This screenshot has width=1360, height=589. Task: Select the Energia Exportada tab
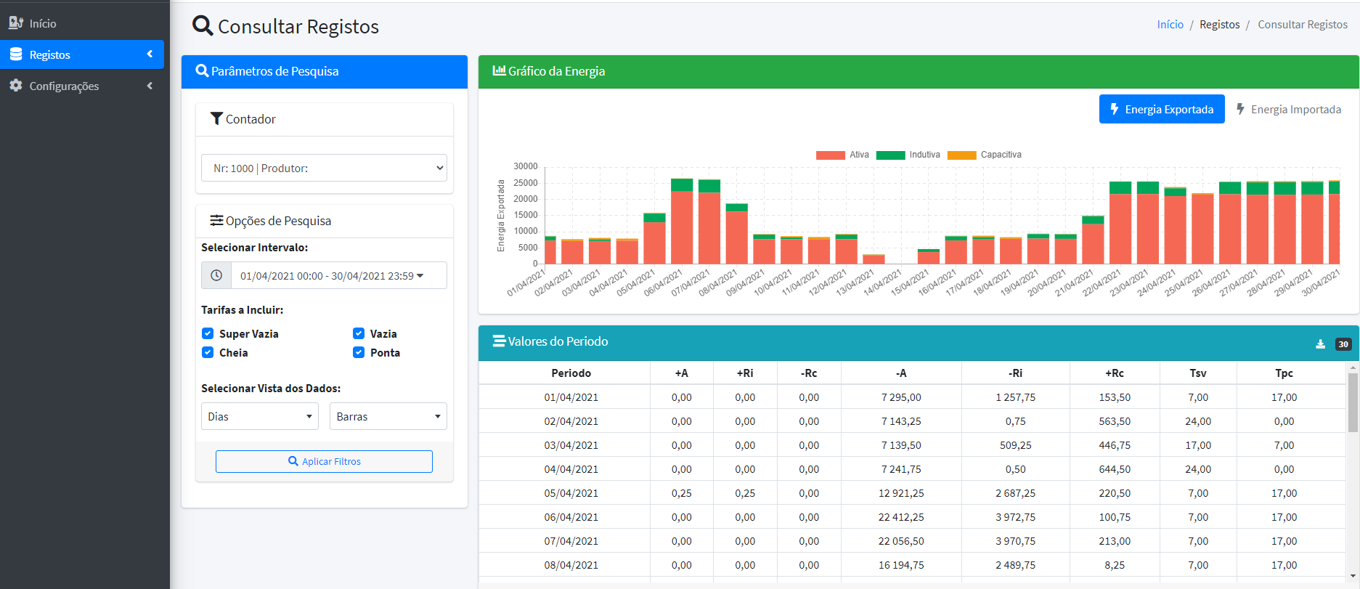[x=1161, y=110]
